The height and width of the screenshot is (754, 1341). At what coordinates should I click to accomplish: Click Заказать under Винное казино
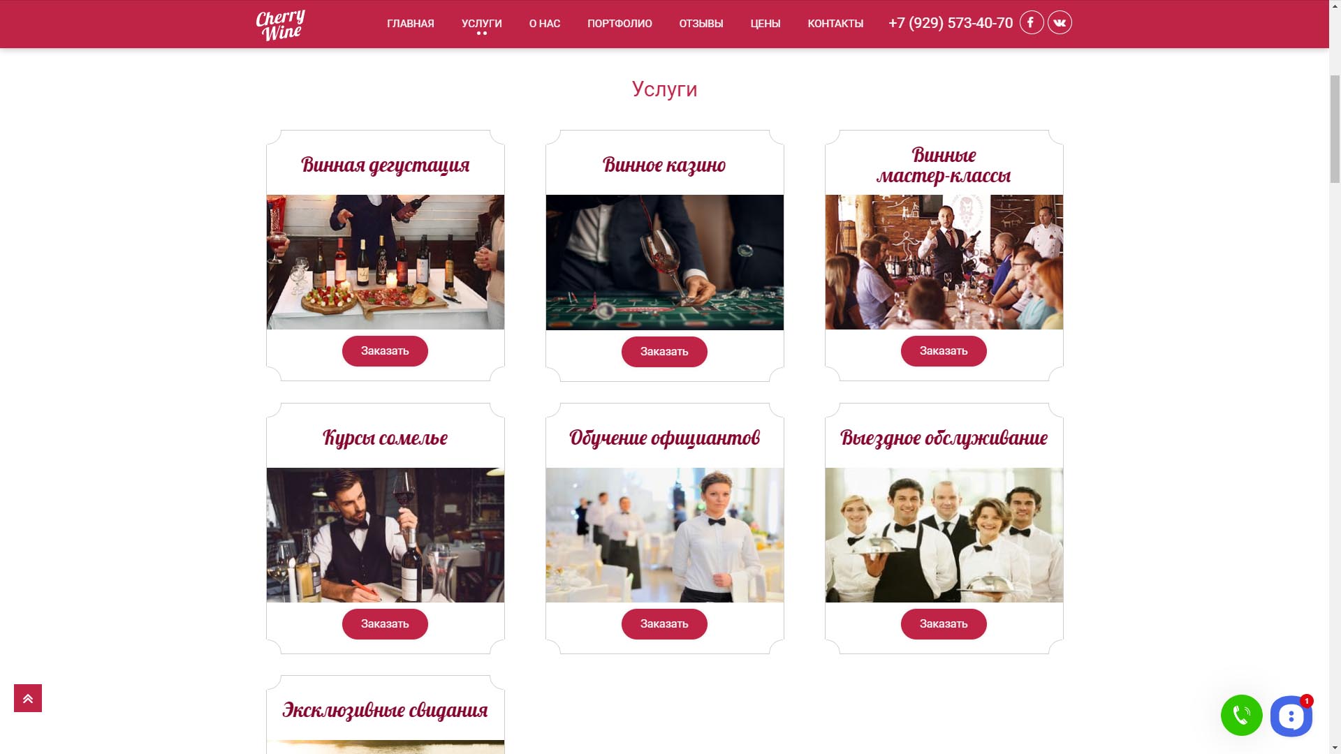coord(664,352)
